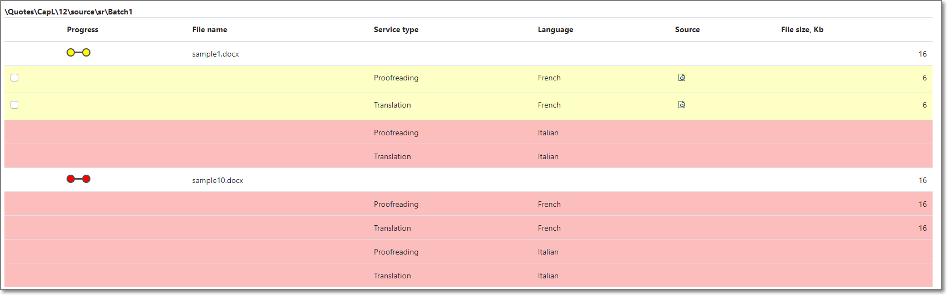Select sample10 French Proofreading row
The image size is (947, 295).
[468, 204]
